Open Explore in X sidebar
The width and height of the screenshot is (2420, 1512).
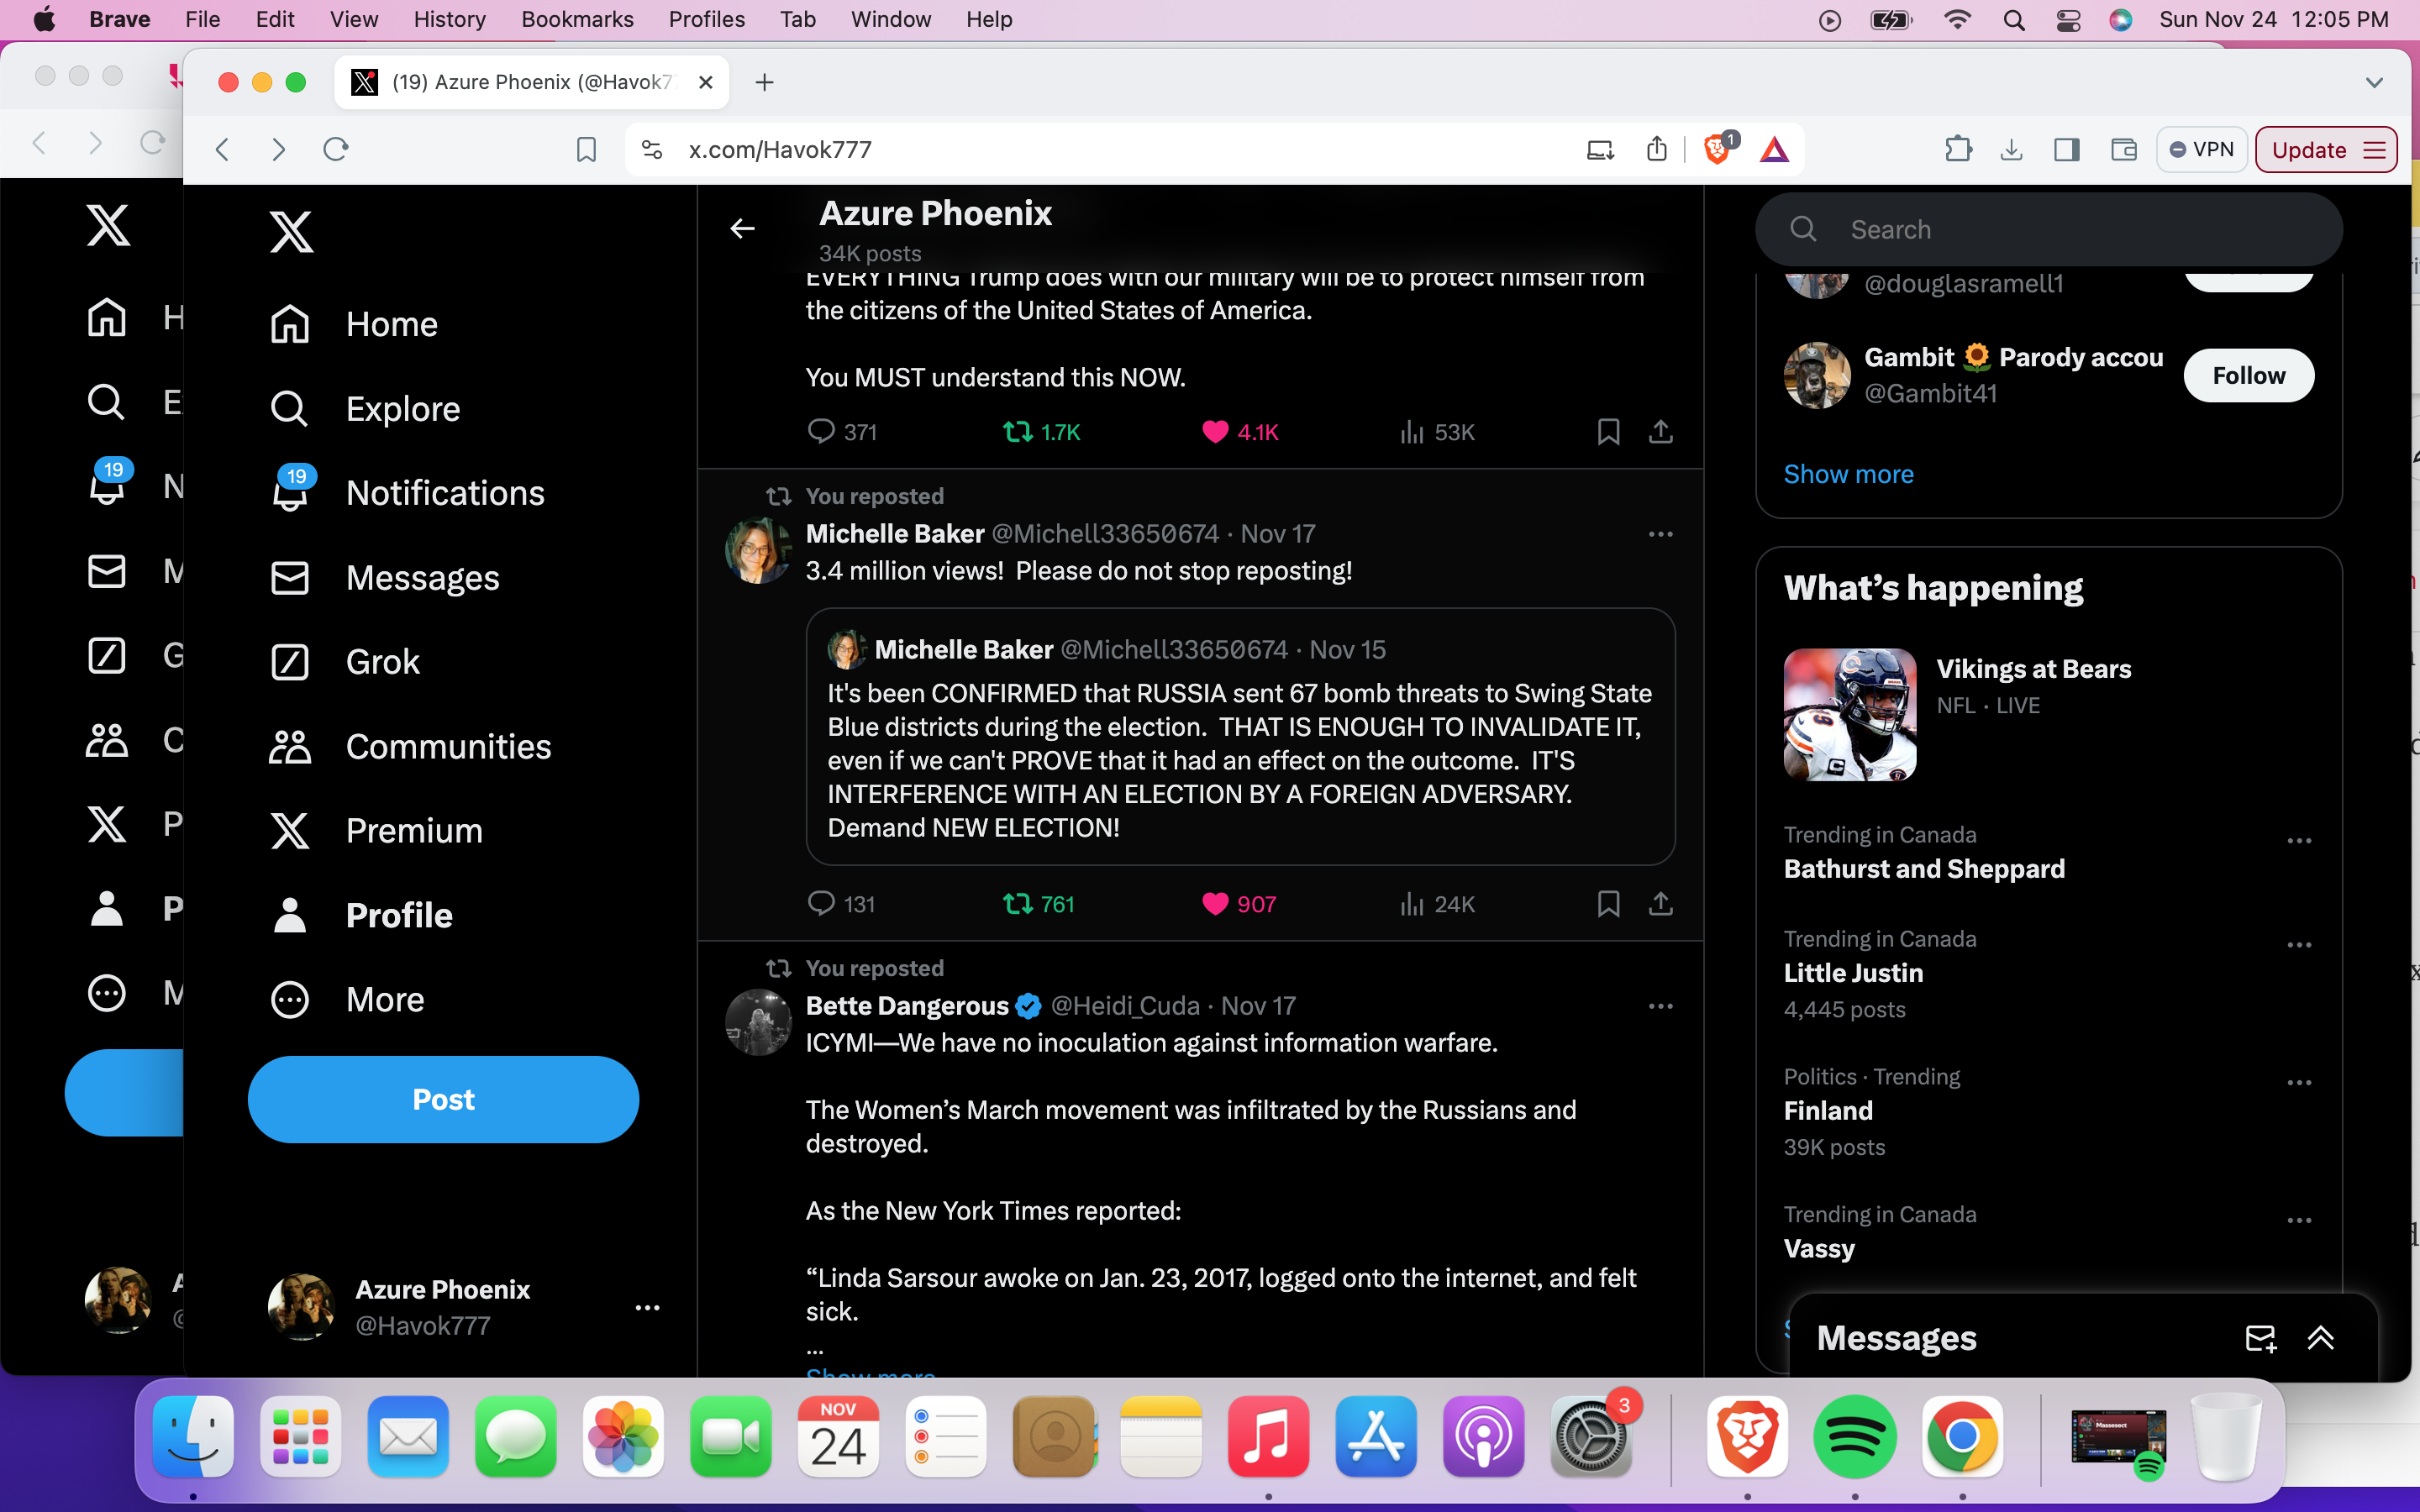point(365,408)
